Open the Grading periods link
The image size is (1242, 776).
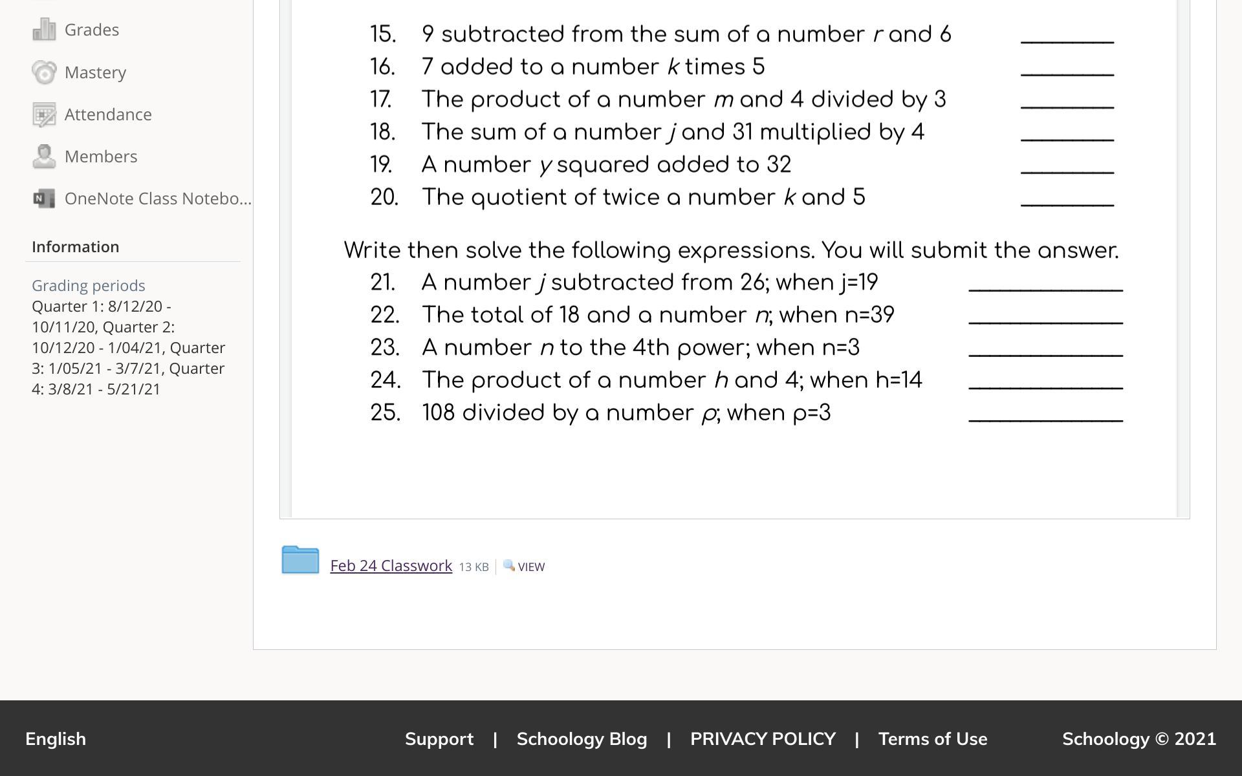tap(88, 285)
